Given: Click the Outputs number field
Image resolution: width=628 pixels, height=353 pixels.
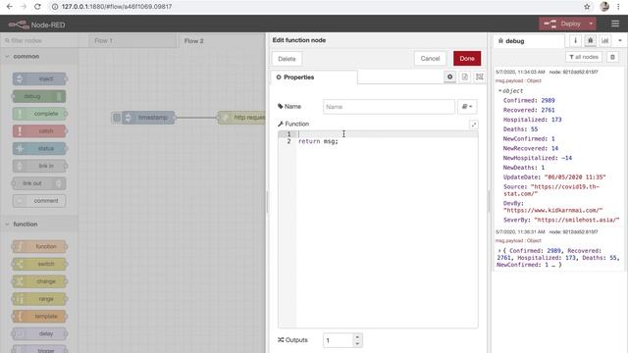Looking at the screenshot, I should click(x=339, y=340).
